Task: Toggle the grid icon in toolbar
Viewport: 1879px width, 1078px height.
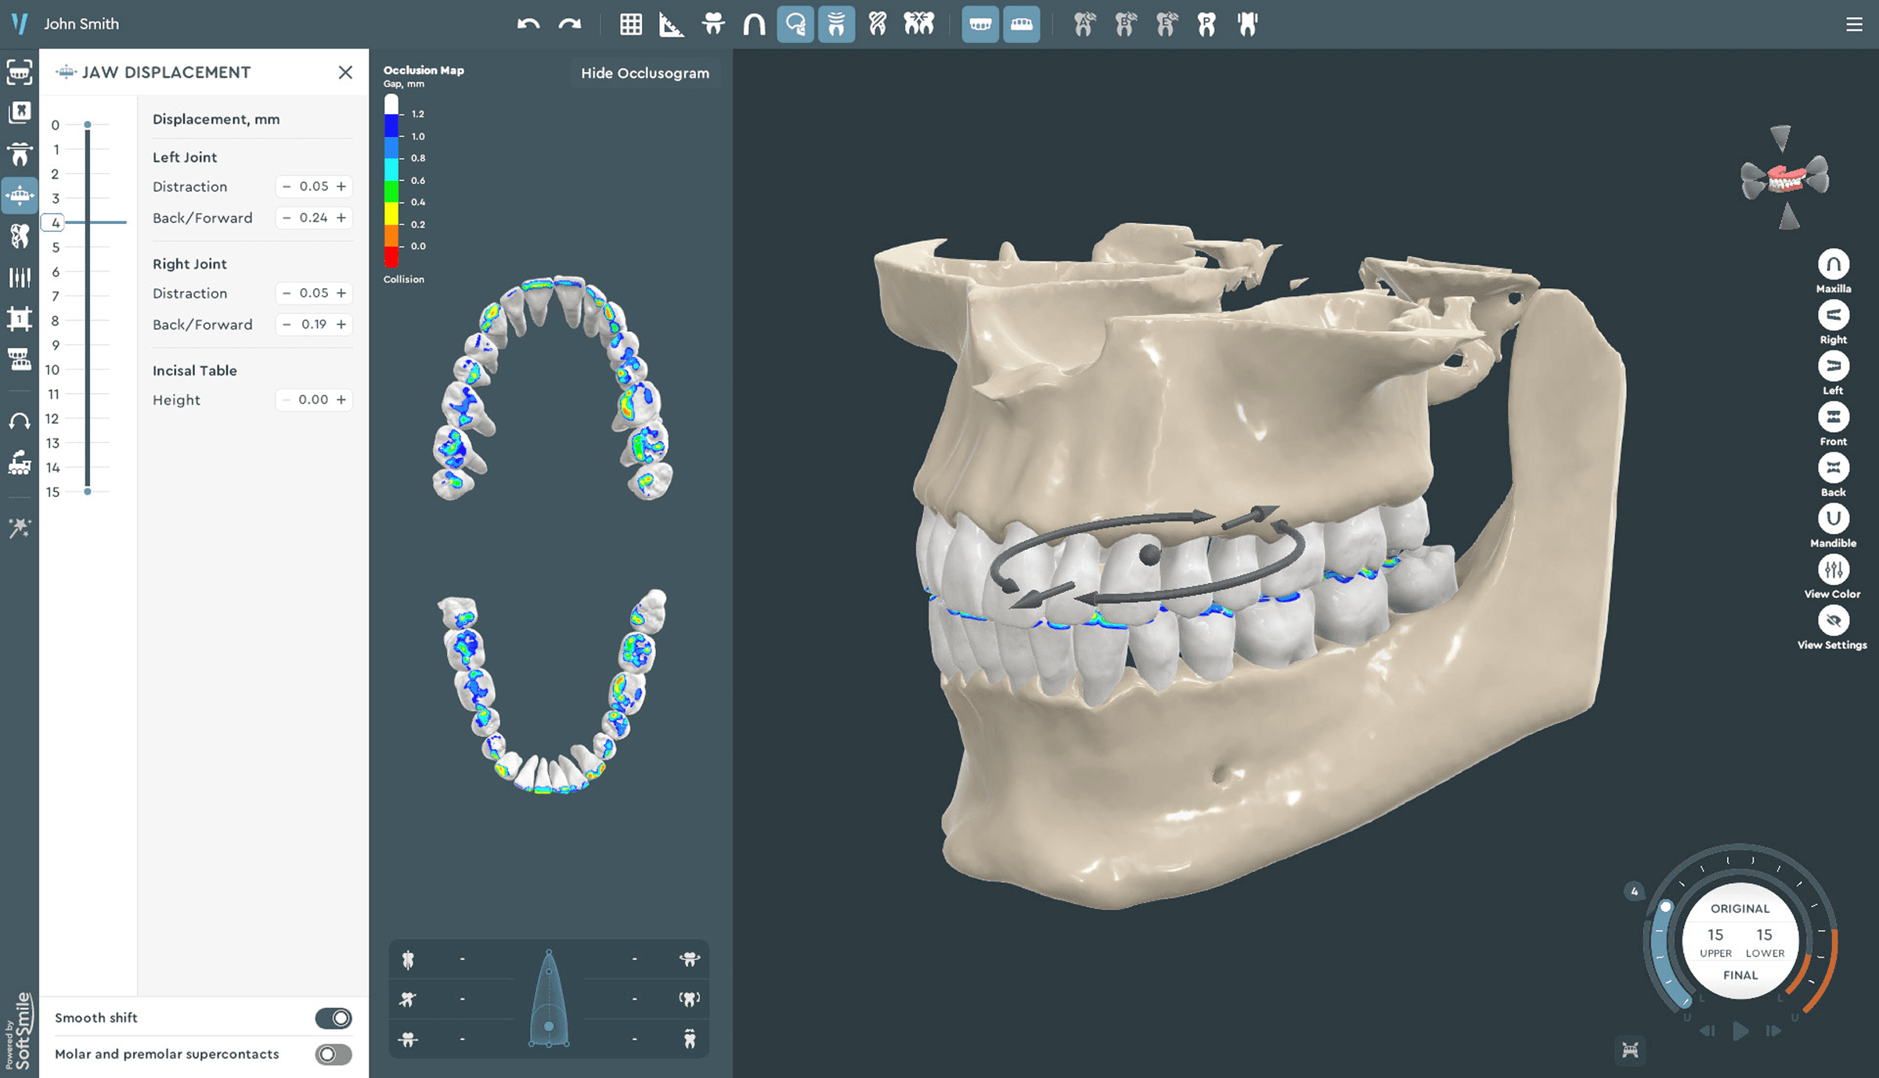Action: point(631,24)
